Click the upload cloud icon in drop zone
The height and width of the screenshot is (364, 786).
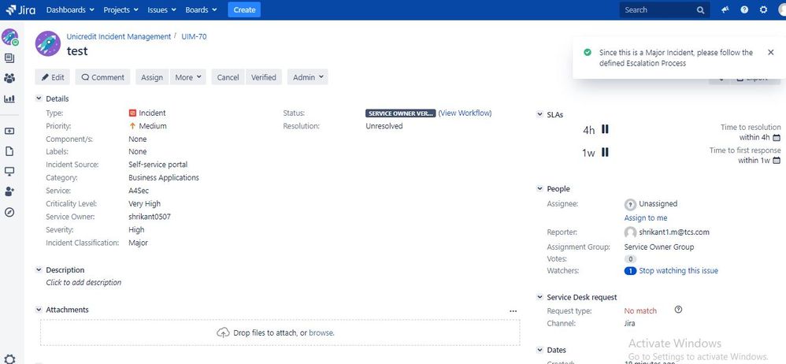coord(223,332)
